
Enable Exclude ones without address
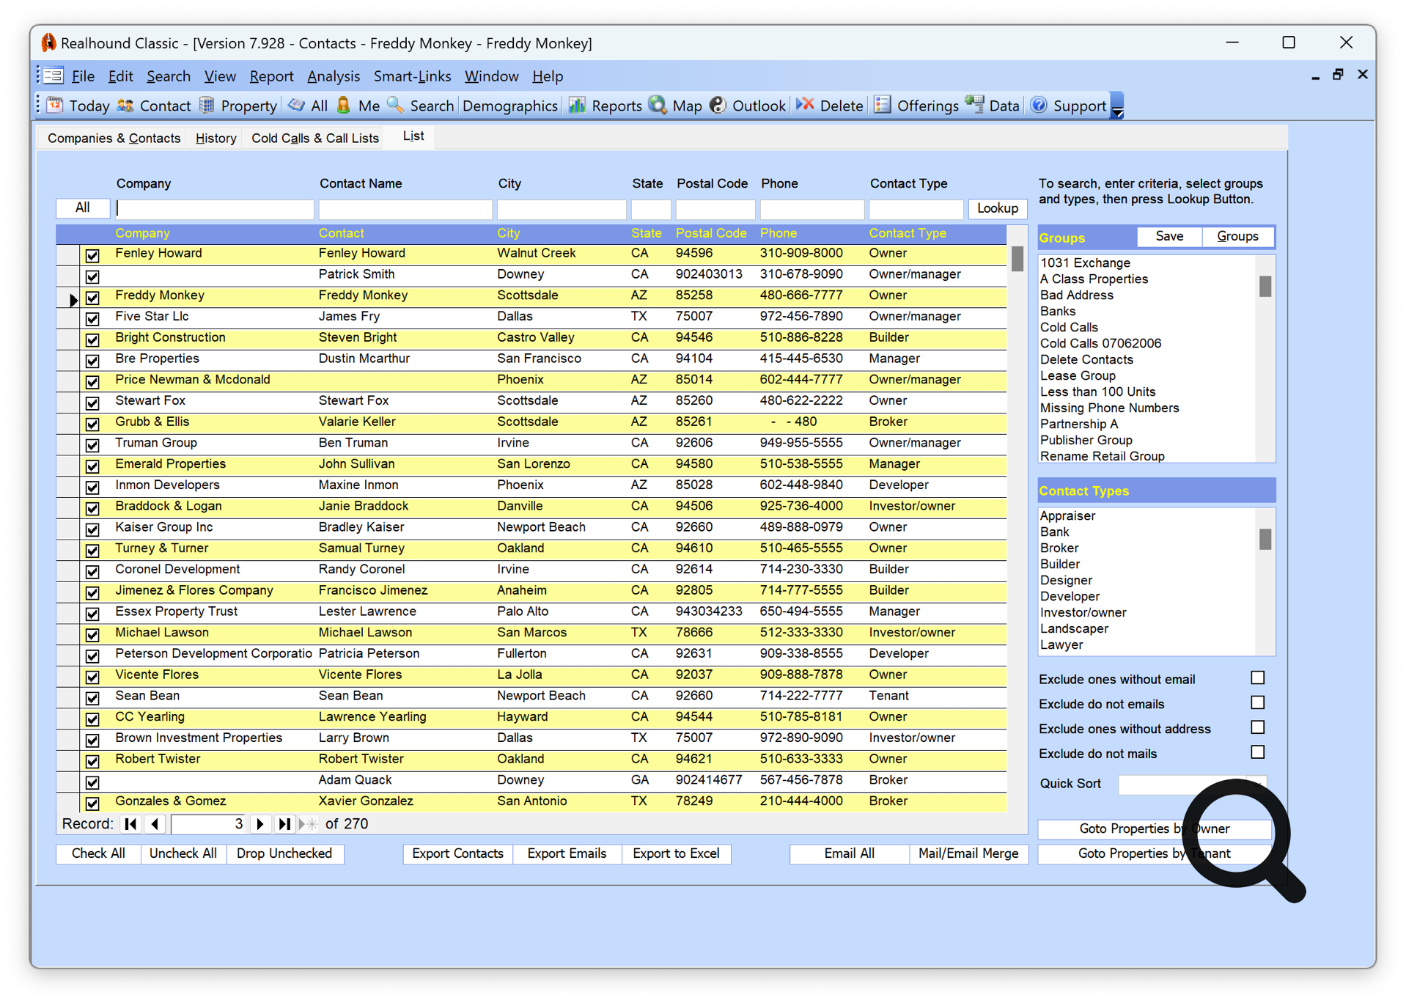[x=1258, y=728]
